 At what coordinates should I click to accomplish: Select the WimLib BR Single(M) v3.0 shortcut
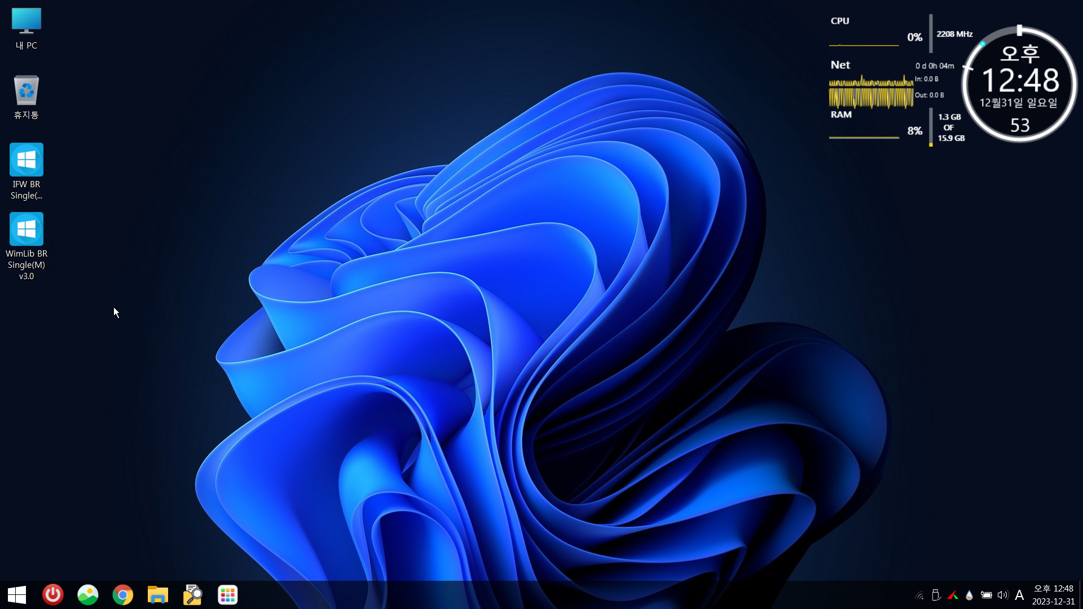coord(26,246)
